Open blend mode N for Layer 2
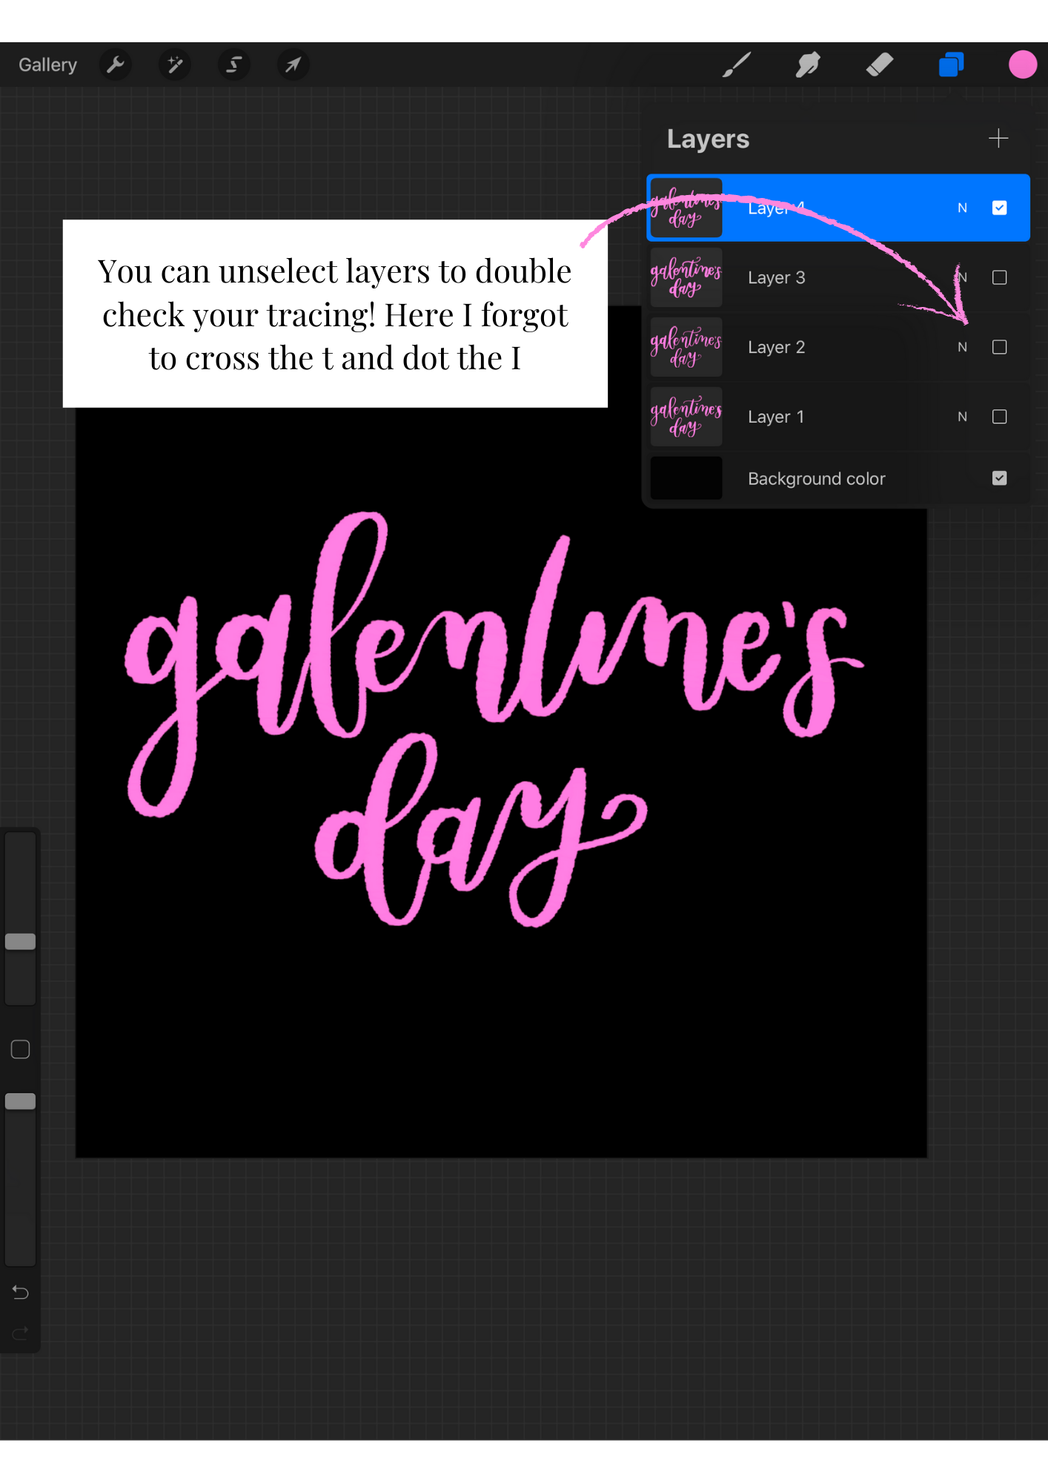Image resolution: width=1048 pixels, height=1483 pixels. click(x=962, y=347)
